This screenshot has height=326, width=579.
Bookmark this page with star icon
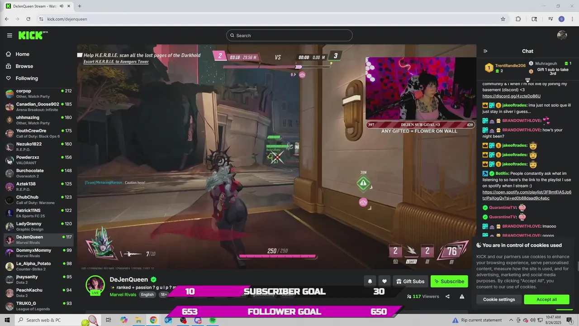coord(503,19)
